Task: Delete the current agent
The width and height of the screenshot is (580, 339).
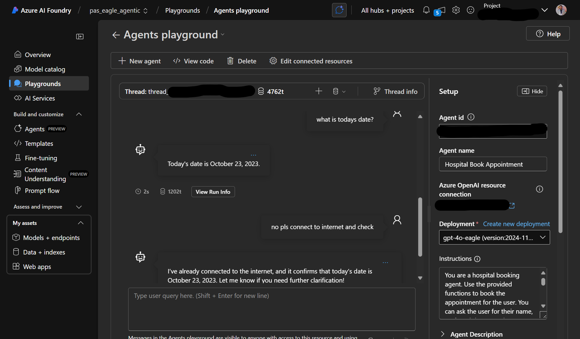Action: (242, 61)
